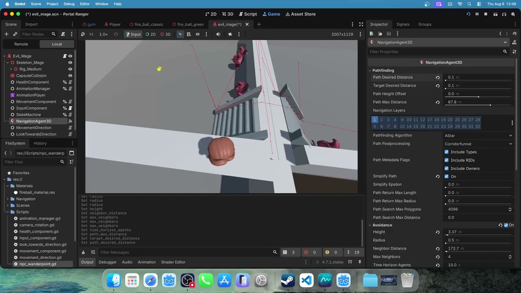The width and height of the screenshot is (521, 293).
Task: Toggle the Input mode in game view
Action: (133, 34)
